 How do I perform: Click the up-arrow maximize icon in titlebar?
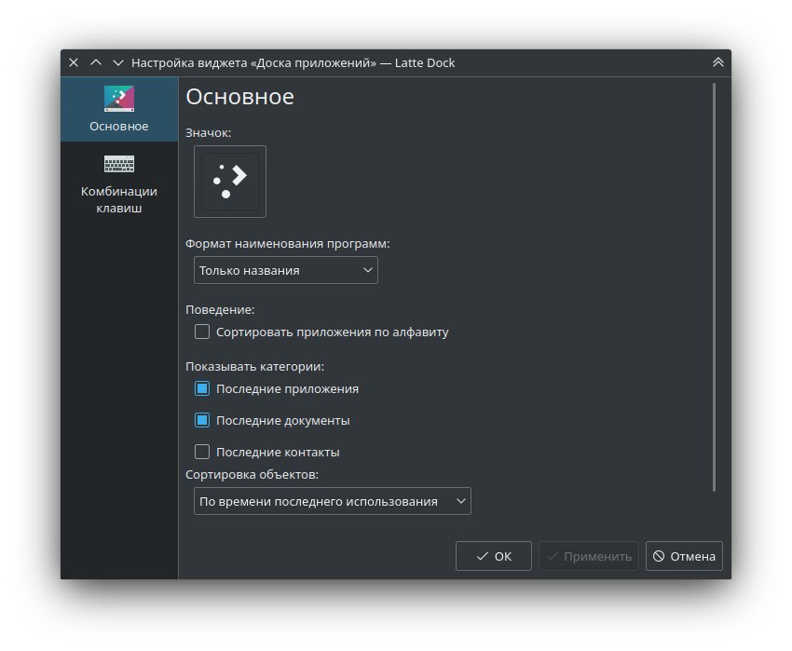pyautogui.click(x=96, y=62)
